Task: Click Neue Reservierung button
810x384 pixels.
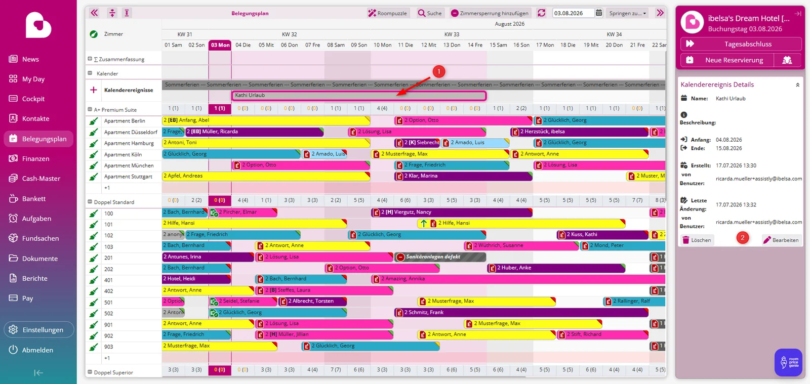Action: tap(727, 60)
